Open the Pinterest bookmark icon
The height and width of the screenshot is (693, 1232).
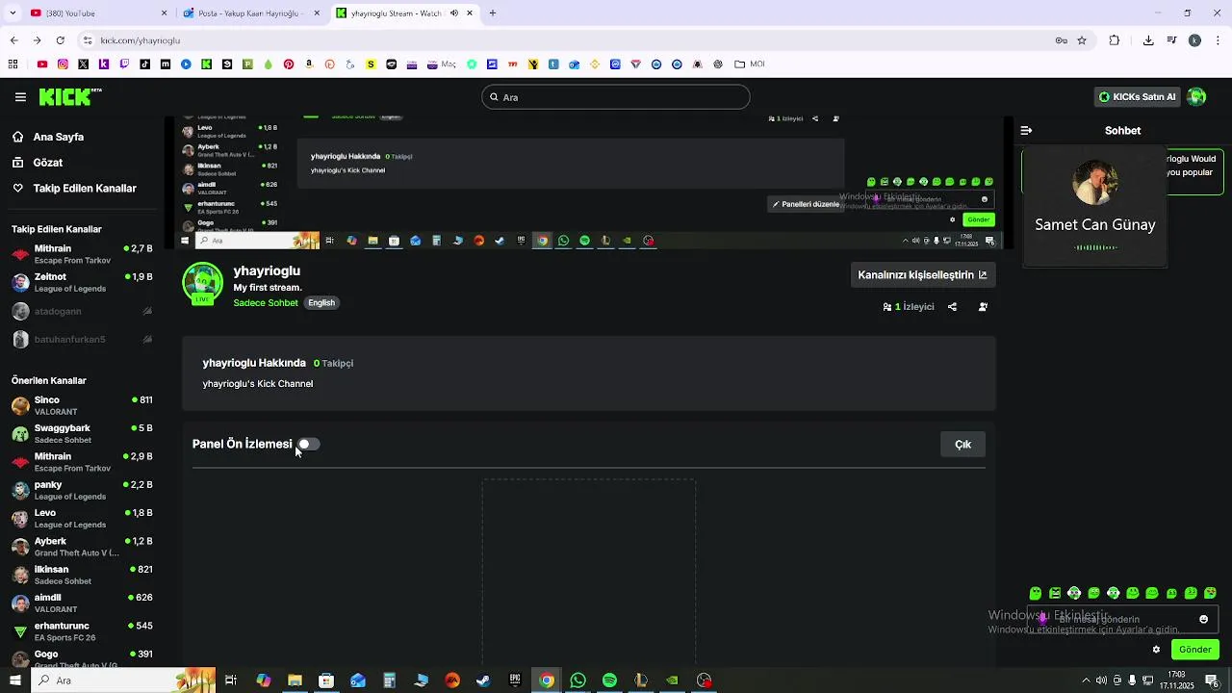coord(289,64)
